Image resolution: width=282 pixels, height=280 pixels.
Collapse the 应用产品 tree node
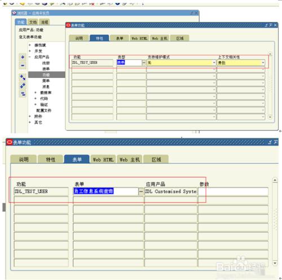(x=30, y=57)
